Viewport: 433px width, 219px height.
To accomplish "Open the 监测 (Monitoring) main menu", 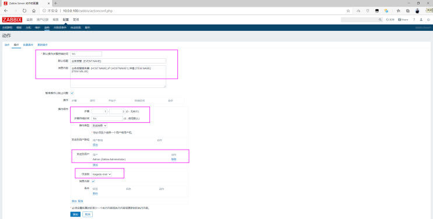I will tap(29, 20).
